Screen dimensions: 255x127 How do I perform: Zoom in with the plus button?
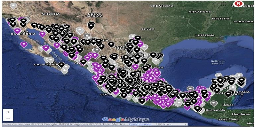(x=8, y=112)
